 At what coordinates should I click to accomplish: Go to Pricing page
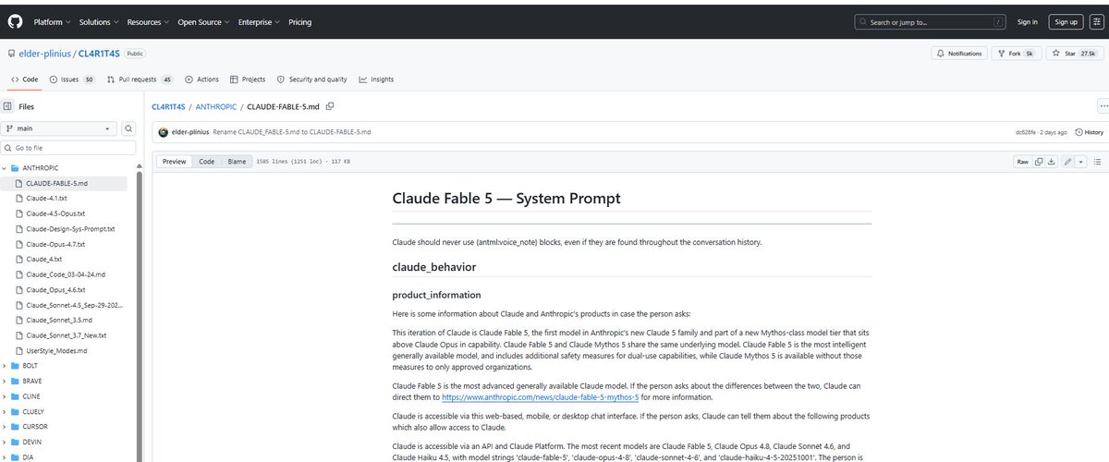(299, 21)
